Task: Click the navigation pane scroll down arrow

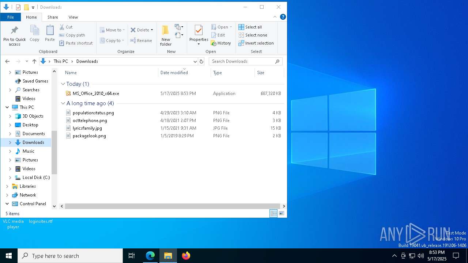Action: pos(54,206)
